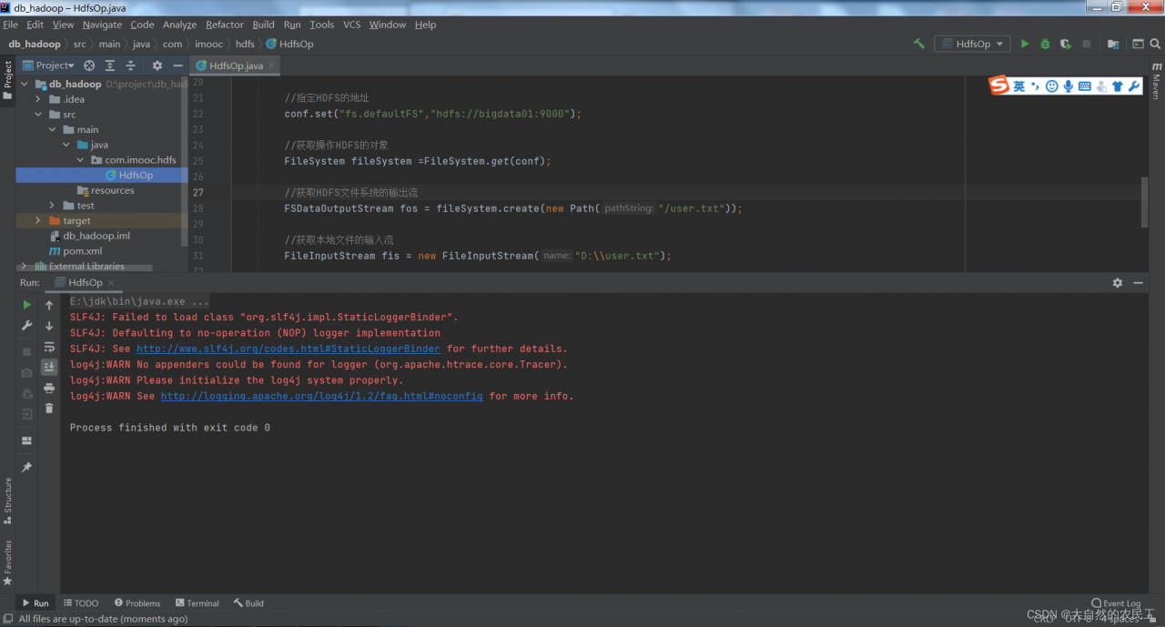Image resolution: width=1165 pixels, height=627 pixels.
Task: Toggle soft-wrap in the Run console
Action: (49, 347)
